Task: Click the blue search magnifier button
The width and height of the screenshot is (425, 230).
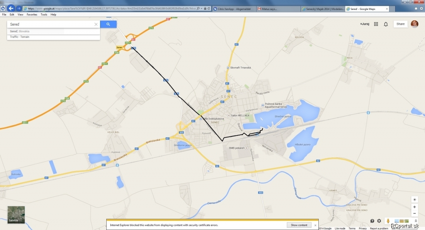Action: (108, 24)
